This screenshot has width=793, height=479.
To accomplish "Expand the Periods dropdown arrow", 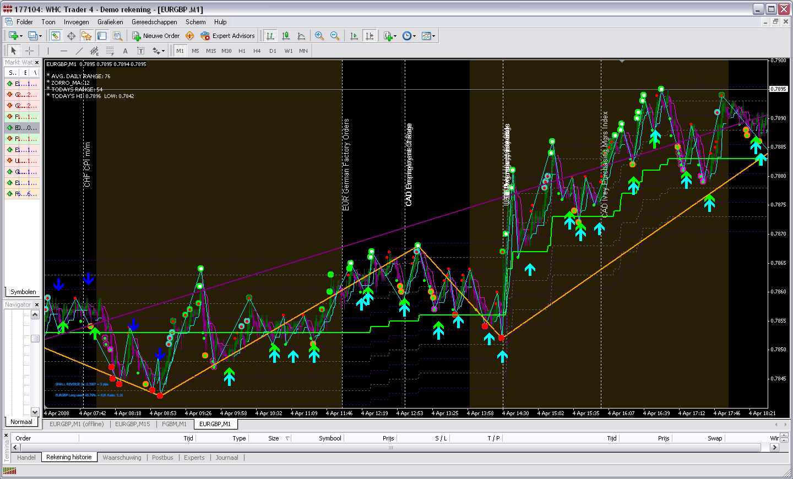I will tap(414, 36).
